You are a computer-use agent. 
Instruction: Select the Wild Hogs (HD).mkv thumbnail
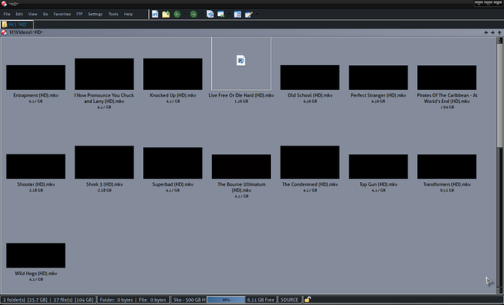36,255
